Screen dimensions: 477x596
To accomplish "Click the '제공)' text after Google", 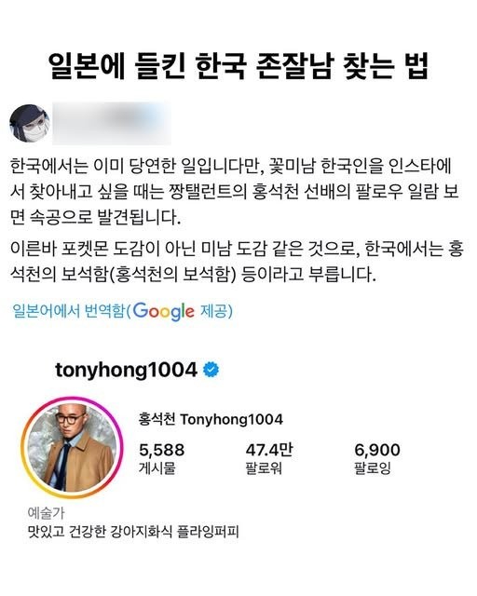I will pyautogui.click(x=216, y=311).
